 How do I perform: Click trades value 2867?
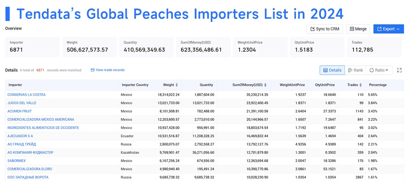point(359,177)
